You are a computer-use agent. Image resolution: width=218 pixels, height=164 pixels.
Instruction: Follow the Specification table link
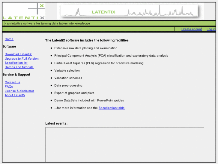pyautogui.click(x=112, y=108)
